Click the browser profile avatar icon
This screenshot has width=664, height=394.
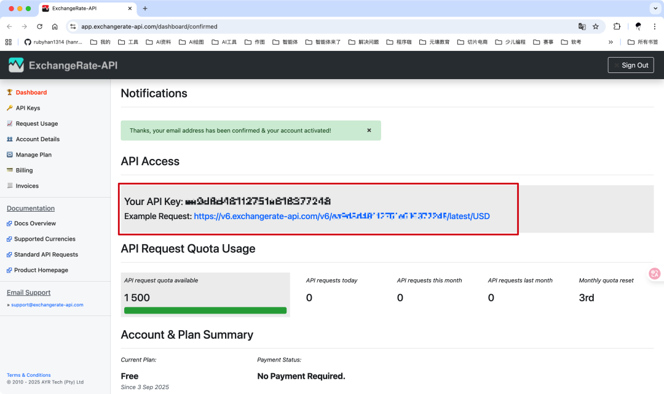click(638, 26)
